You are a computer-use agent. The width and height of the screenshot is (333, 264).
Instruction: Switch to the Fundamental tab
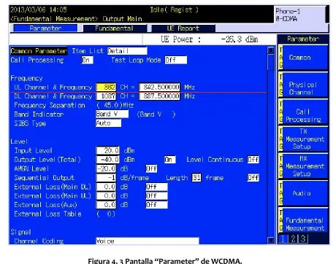pos(114,28)
